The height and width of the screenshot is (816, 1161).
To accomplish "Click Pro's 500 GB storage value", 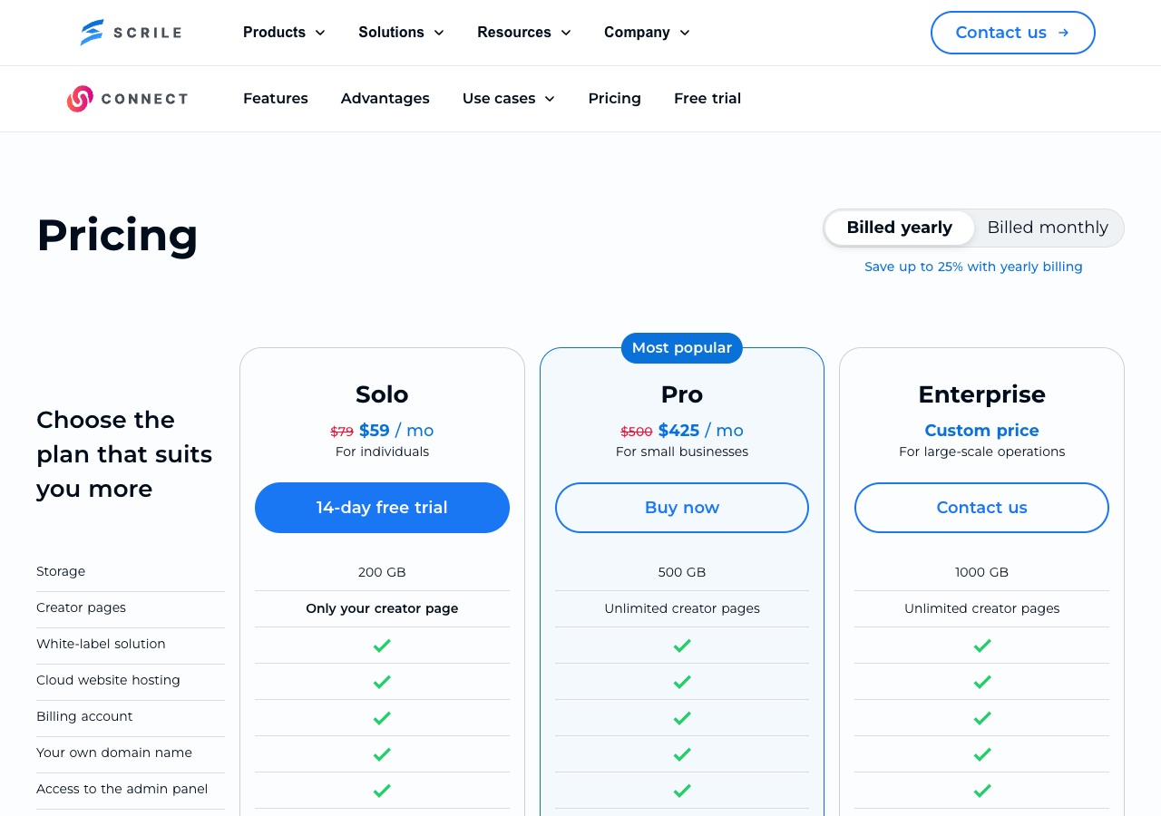I will click(x=682, y=572).
